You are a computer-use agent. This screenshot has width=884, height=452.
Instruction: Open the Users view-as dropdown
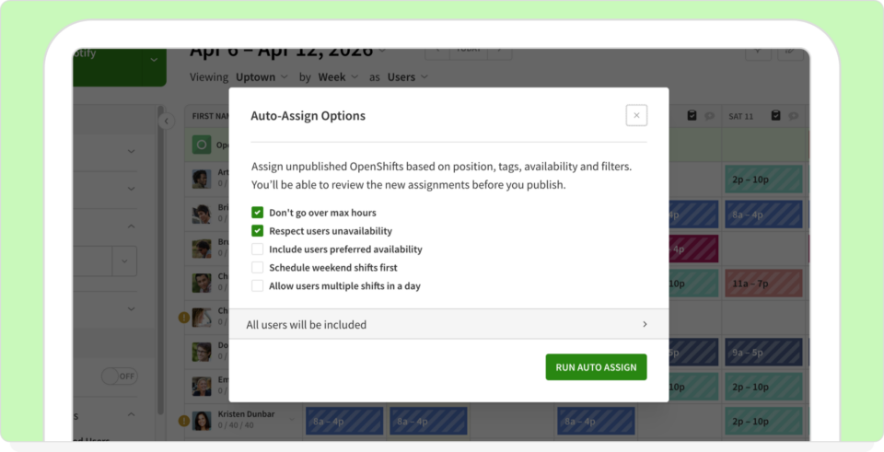[407, 77]
